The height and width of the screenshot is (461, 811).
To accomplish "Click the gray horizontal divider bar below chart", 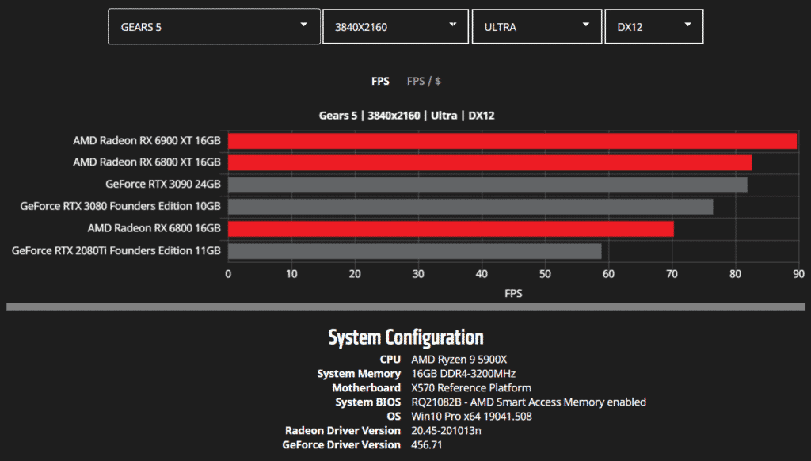I will pos(405,307).
